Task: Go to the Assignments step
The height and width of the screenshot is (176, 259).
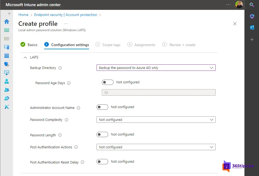Action: [141, 45]
